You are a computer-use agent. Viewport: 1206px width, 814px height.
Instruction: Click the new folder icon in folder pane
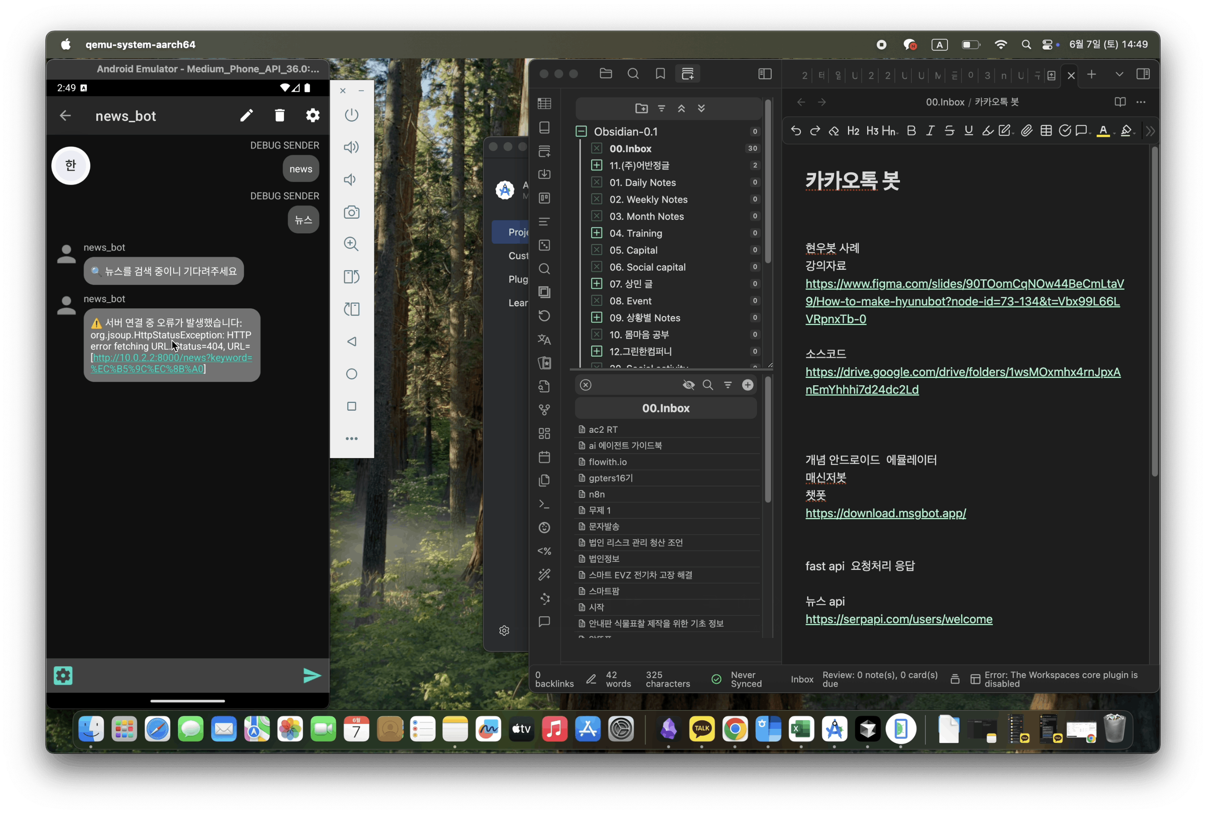point(642,109)
